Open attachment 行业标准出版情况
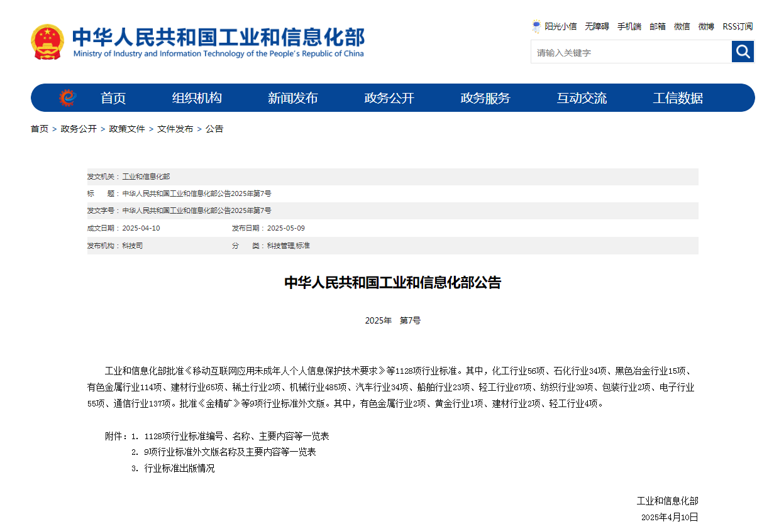 180,469
